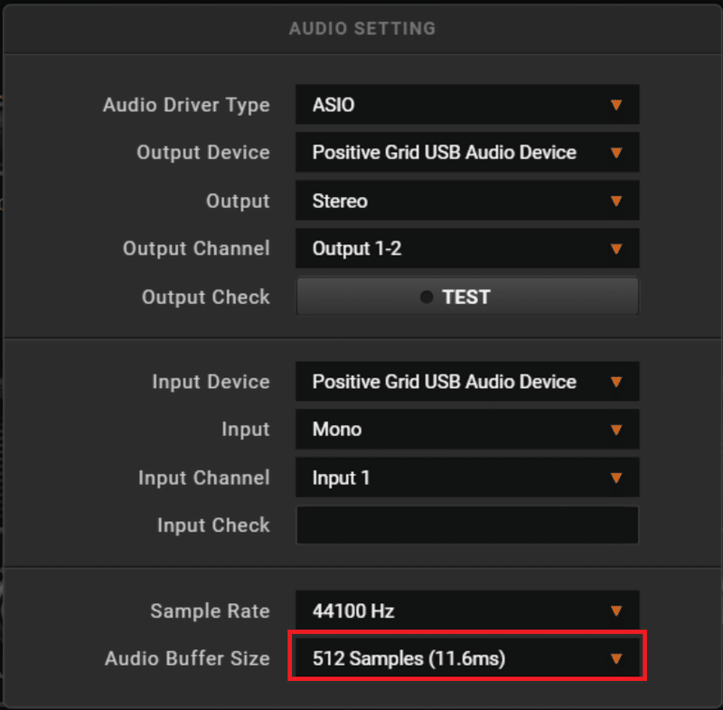This screenshot has width=723, height=710.
Task: Click the orange arrow in Output Device row
Action: [616, 153]
